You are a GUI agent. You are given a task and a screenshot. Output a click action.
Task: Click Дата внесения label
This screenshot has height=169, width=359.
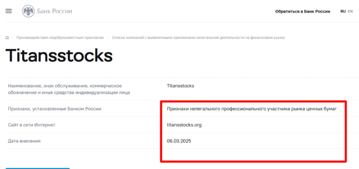(x=24, y=141)
